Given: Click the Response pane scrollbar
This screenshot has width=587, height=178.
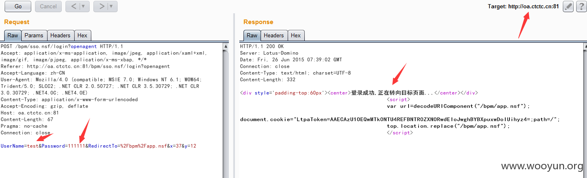Looking at the screenshot, I should coord(584,110).
